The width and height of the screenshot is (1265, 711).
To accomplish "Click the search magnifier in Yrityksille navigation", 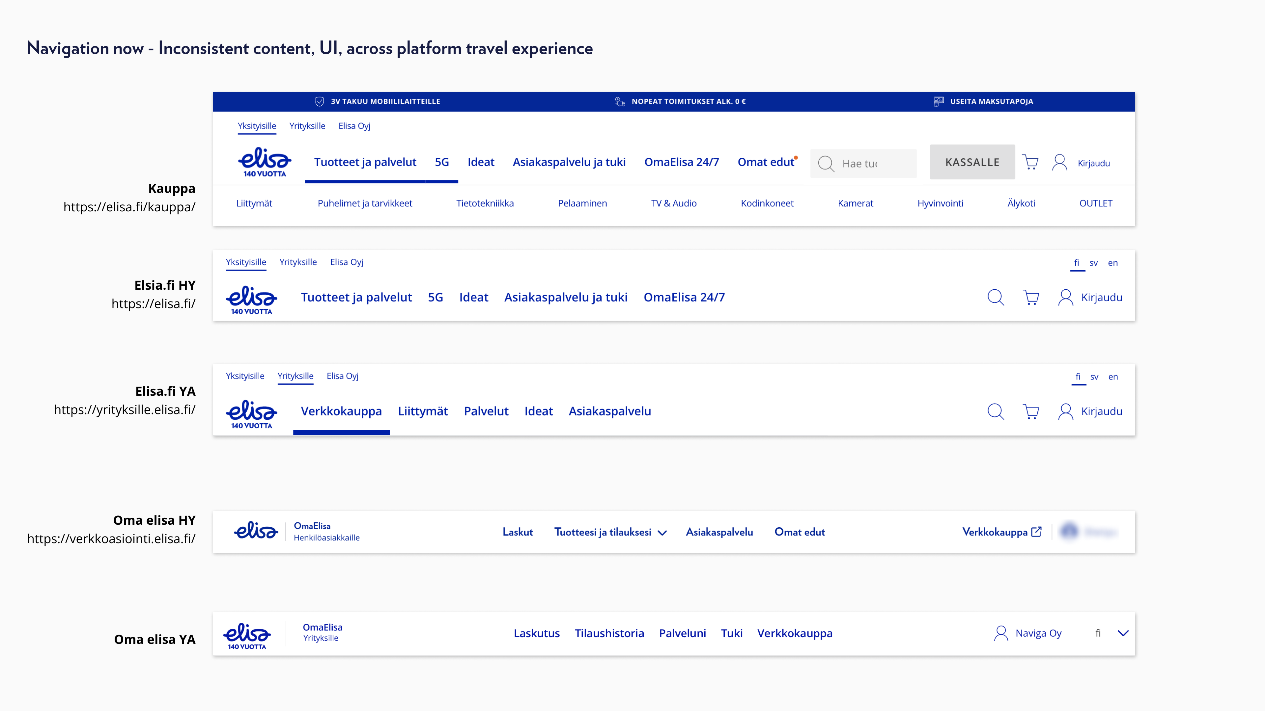I will tap(996, 411).
